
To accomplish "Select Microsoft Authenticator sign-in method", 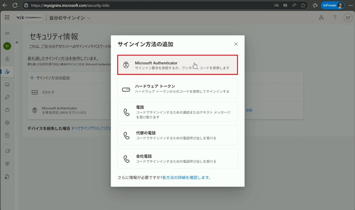I will click(177, 65).
